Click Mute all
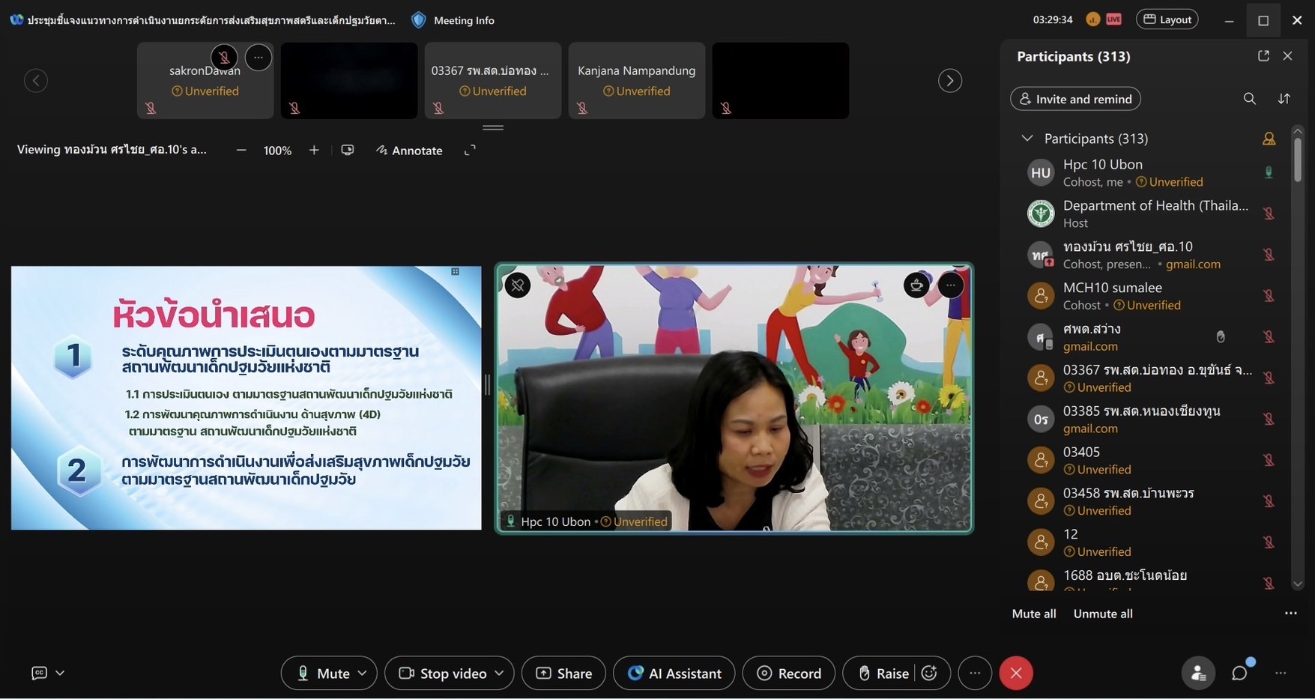This screenshot has height=699, width=1315. [x=1033, y=614]
